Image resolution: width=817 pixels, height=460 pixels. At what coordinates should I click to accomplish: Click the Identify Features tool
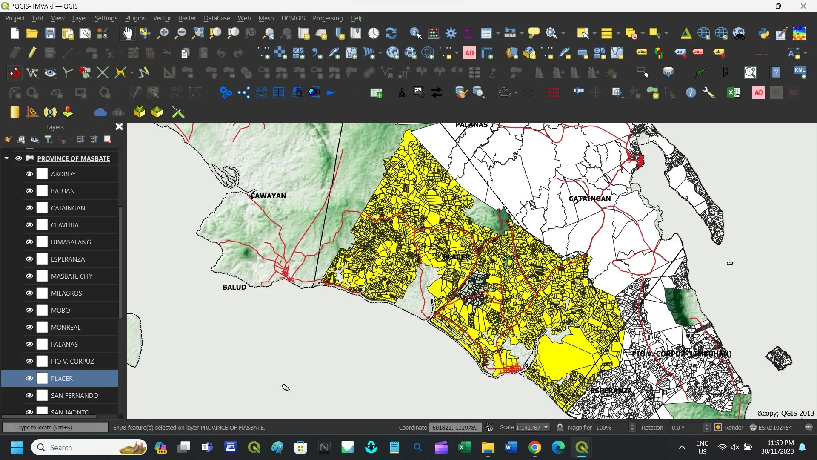click(x=415, y=33)
